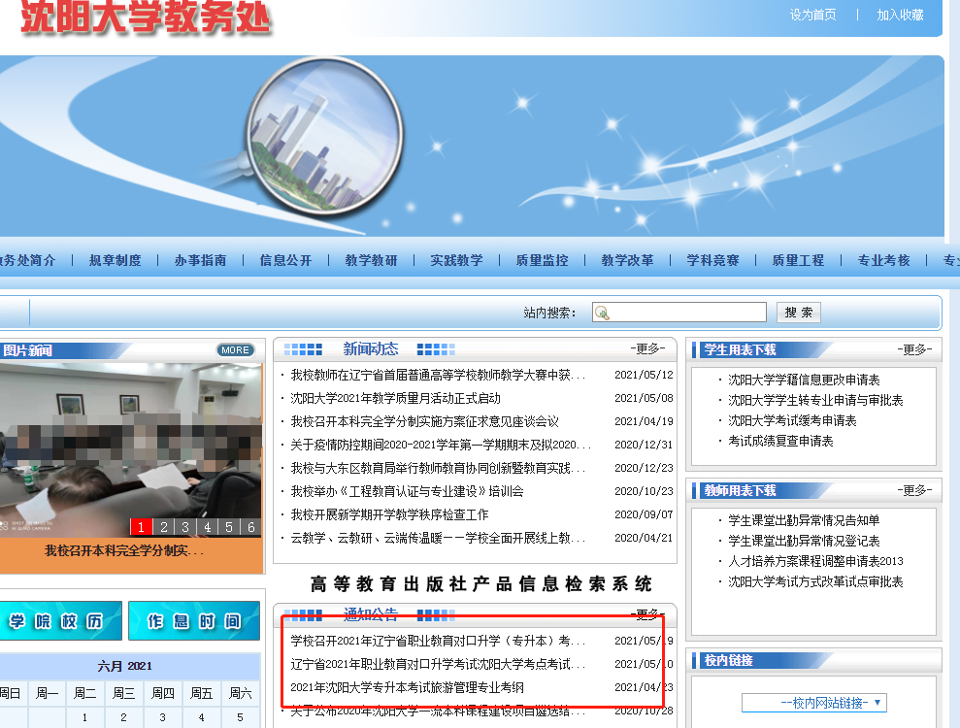This screenshot has width=960, height=728.
Task: Switch to slide 6 in photo news
Action: [251, 527]
